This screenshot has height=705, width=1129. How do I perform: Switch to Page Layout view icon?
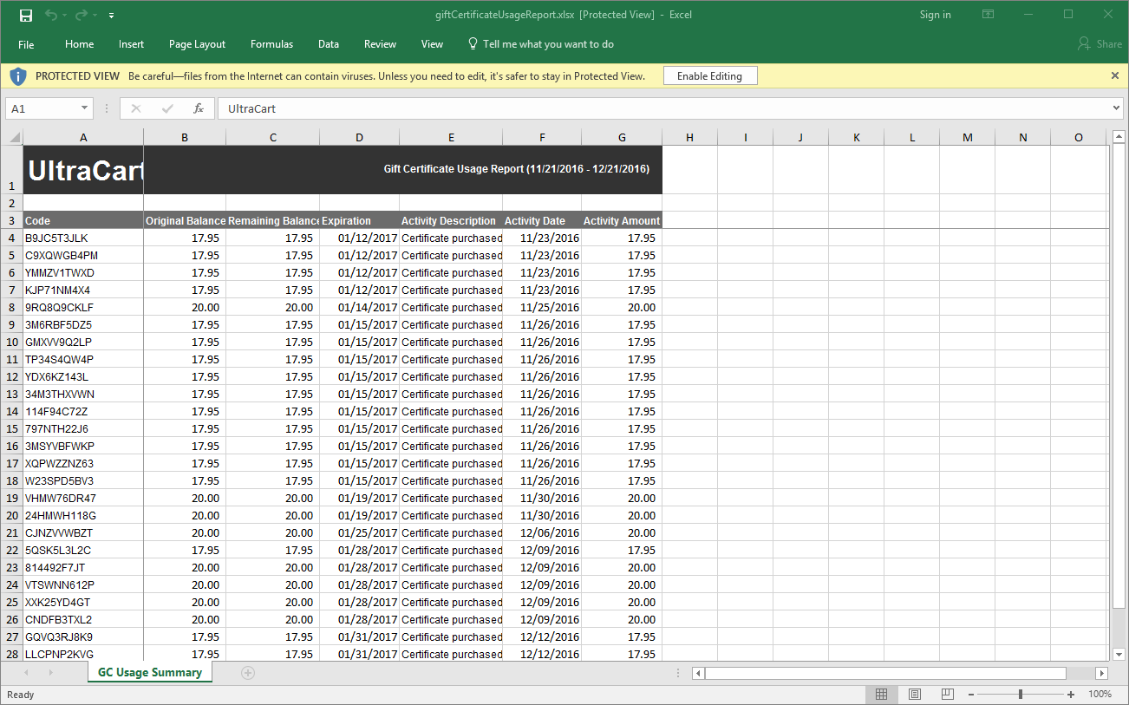click(914, 695)
